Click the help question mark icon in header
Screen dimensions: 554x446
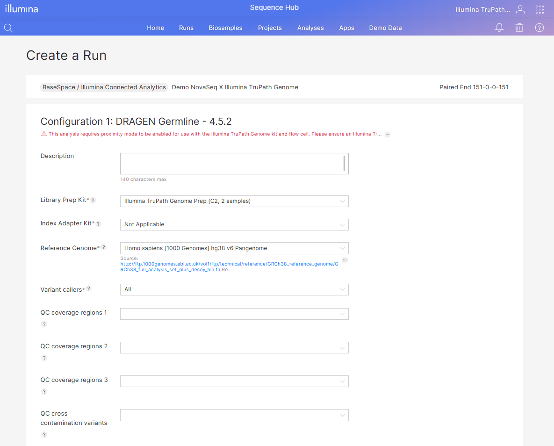coord(539,28)
